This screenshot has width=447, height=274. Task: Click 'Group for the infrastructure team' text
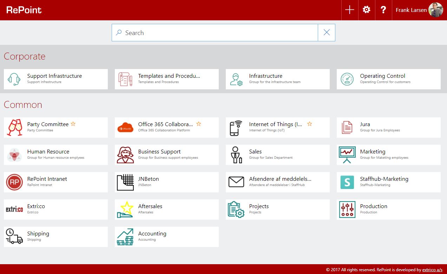pos(275,82)
